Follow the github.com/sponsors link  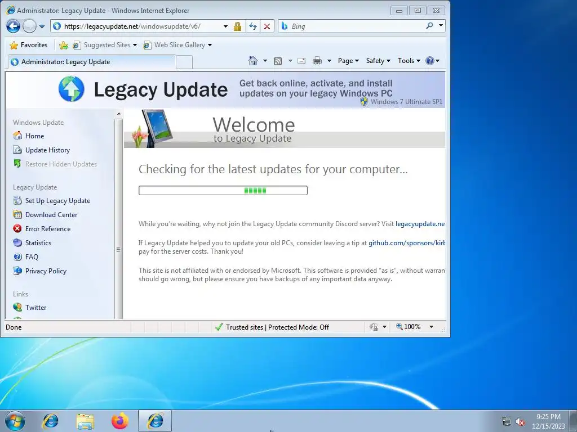407,243
